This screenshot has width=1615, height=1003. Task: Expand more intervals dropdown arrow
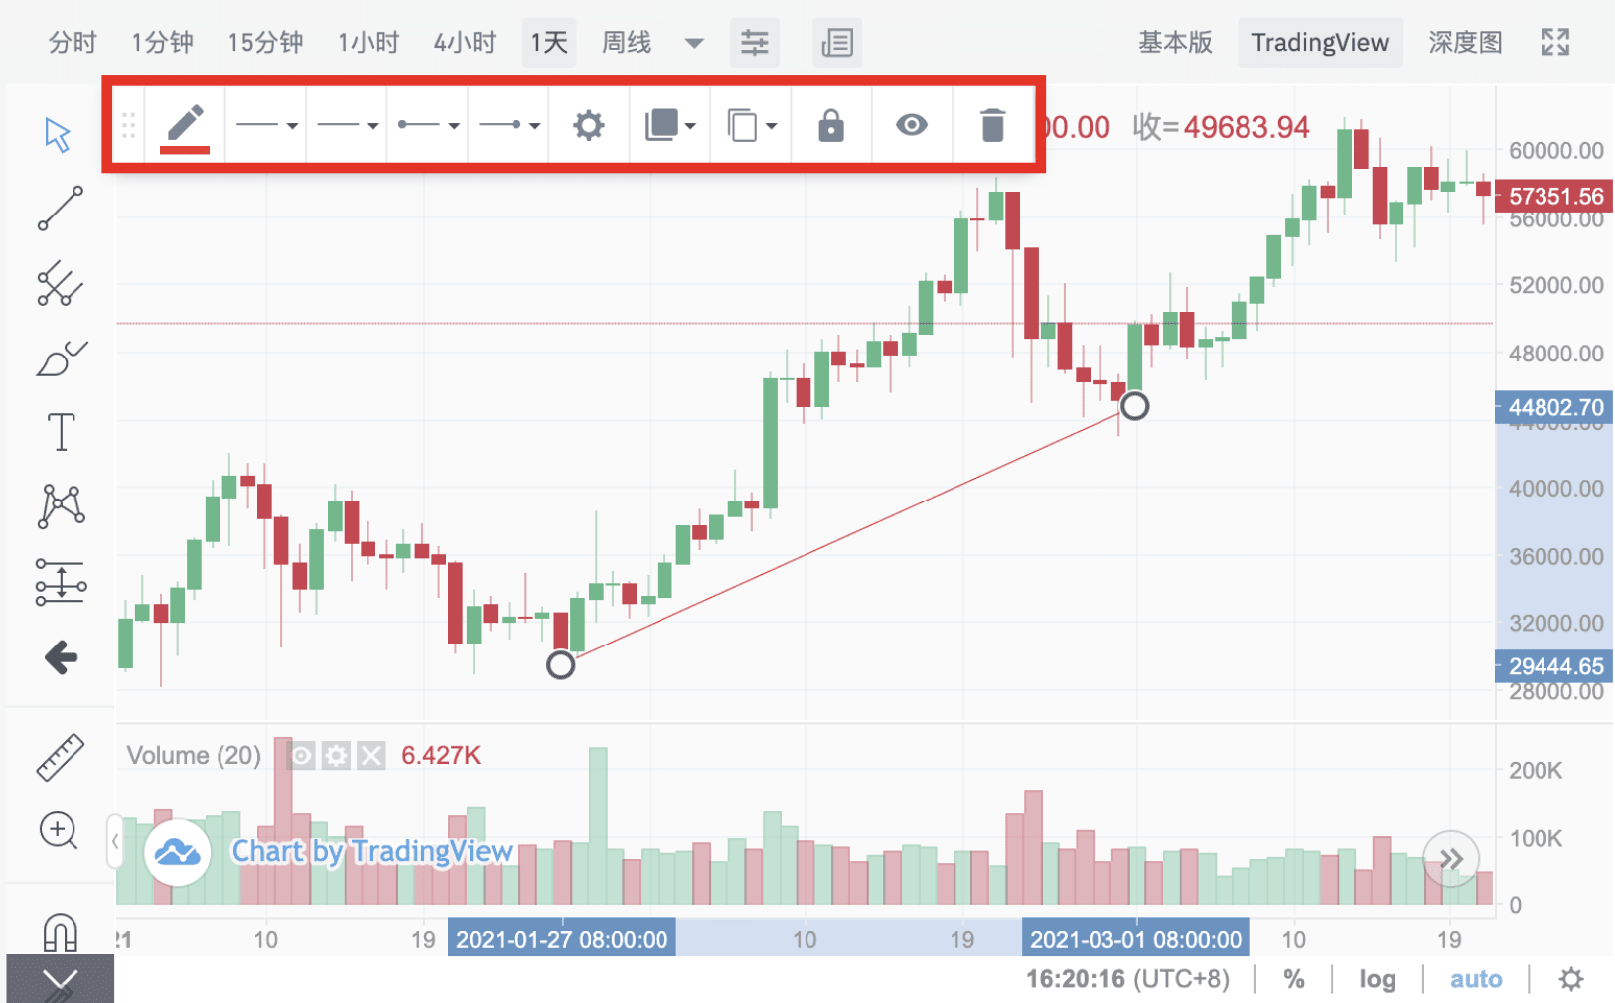694,43
